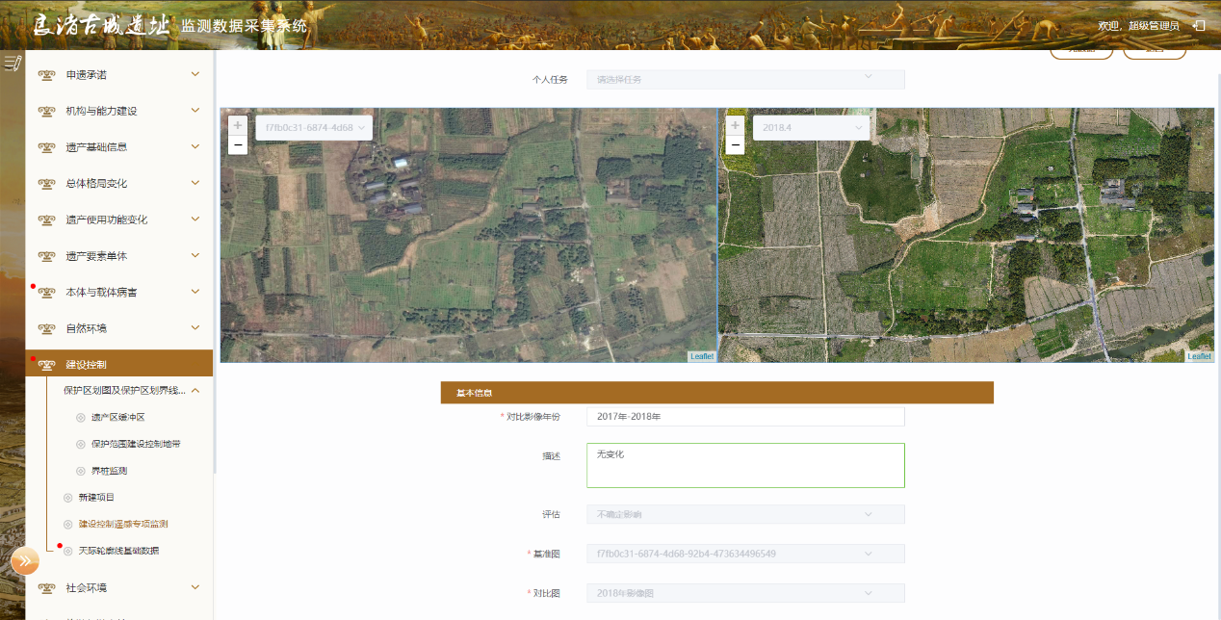Expand the 本体与载体病害 menu chevron

[195, 292]
